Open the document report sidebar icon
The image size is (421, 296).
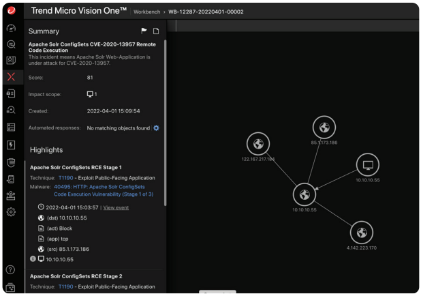[11, 179]
